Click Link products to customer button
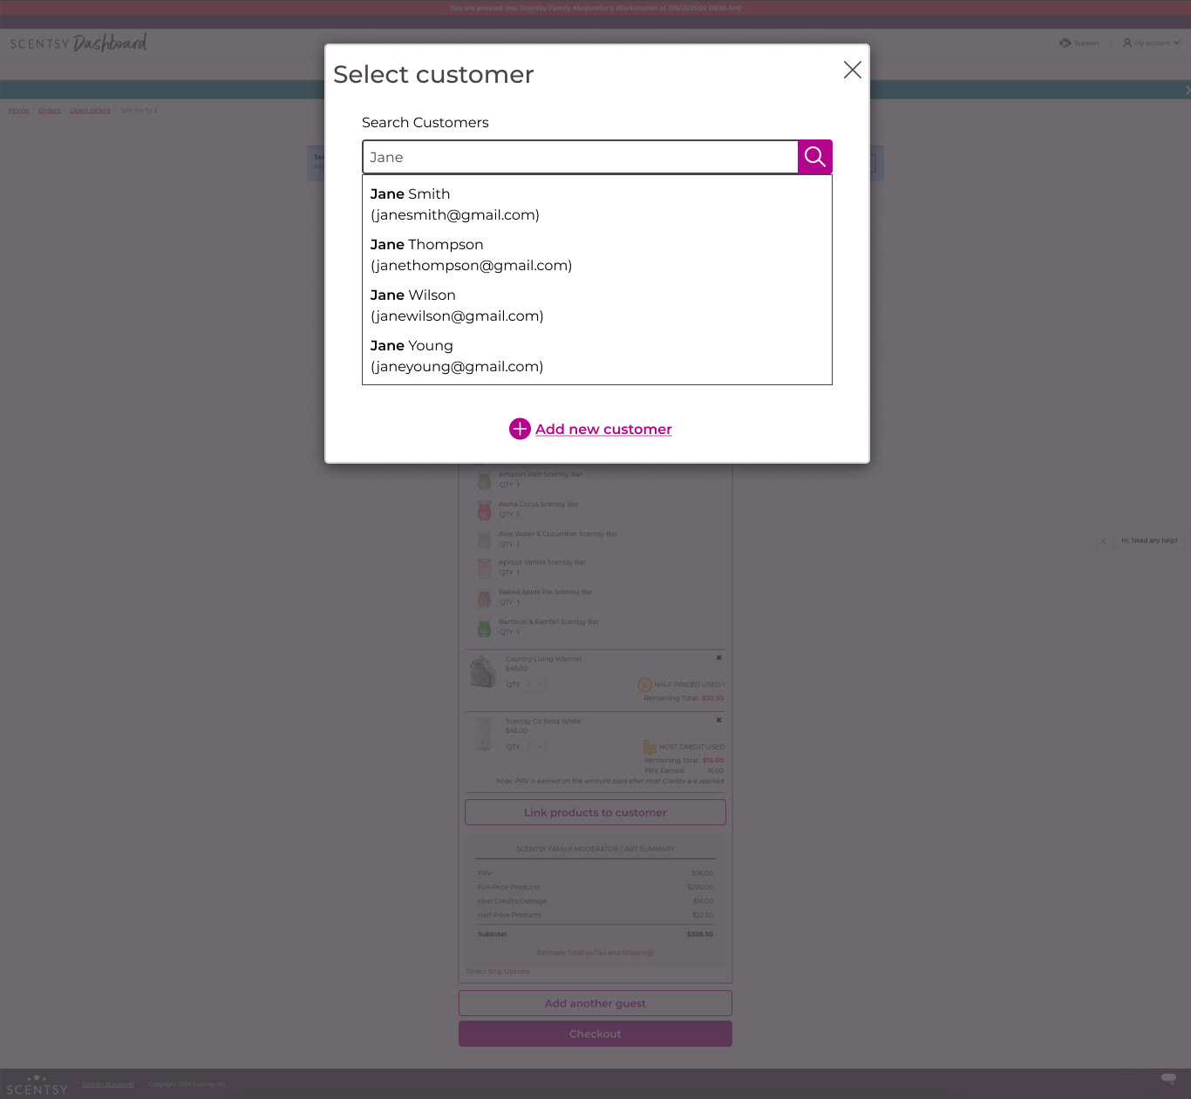The width and height of the screenshot is (1191, 1099). pyautogui.click(x=595, y=812)
